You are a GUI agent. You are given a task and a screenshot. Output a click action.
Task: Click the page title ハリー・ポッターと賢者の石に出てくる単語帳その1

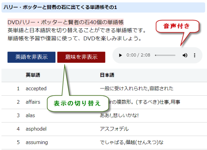pyautogui.click(x=60, y=7)
